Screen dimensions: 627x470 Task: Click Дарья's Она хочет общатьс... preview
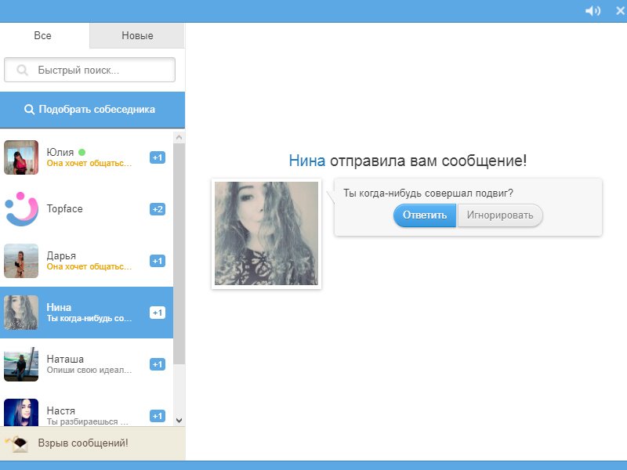coord(89,266)
